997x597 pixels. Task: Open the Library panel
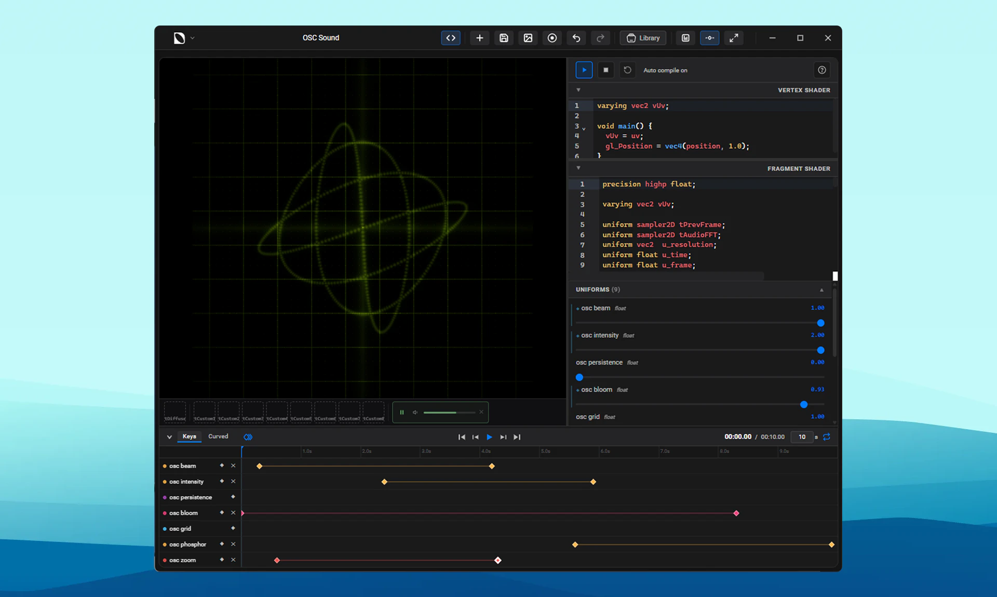[x=643, y=38]
